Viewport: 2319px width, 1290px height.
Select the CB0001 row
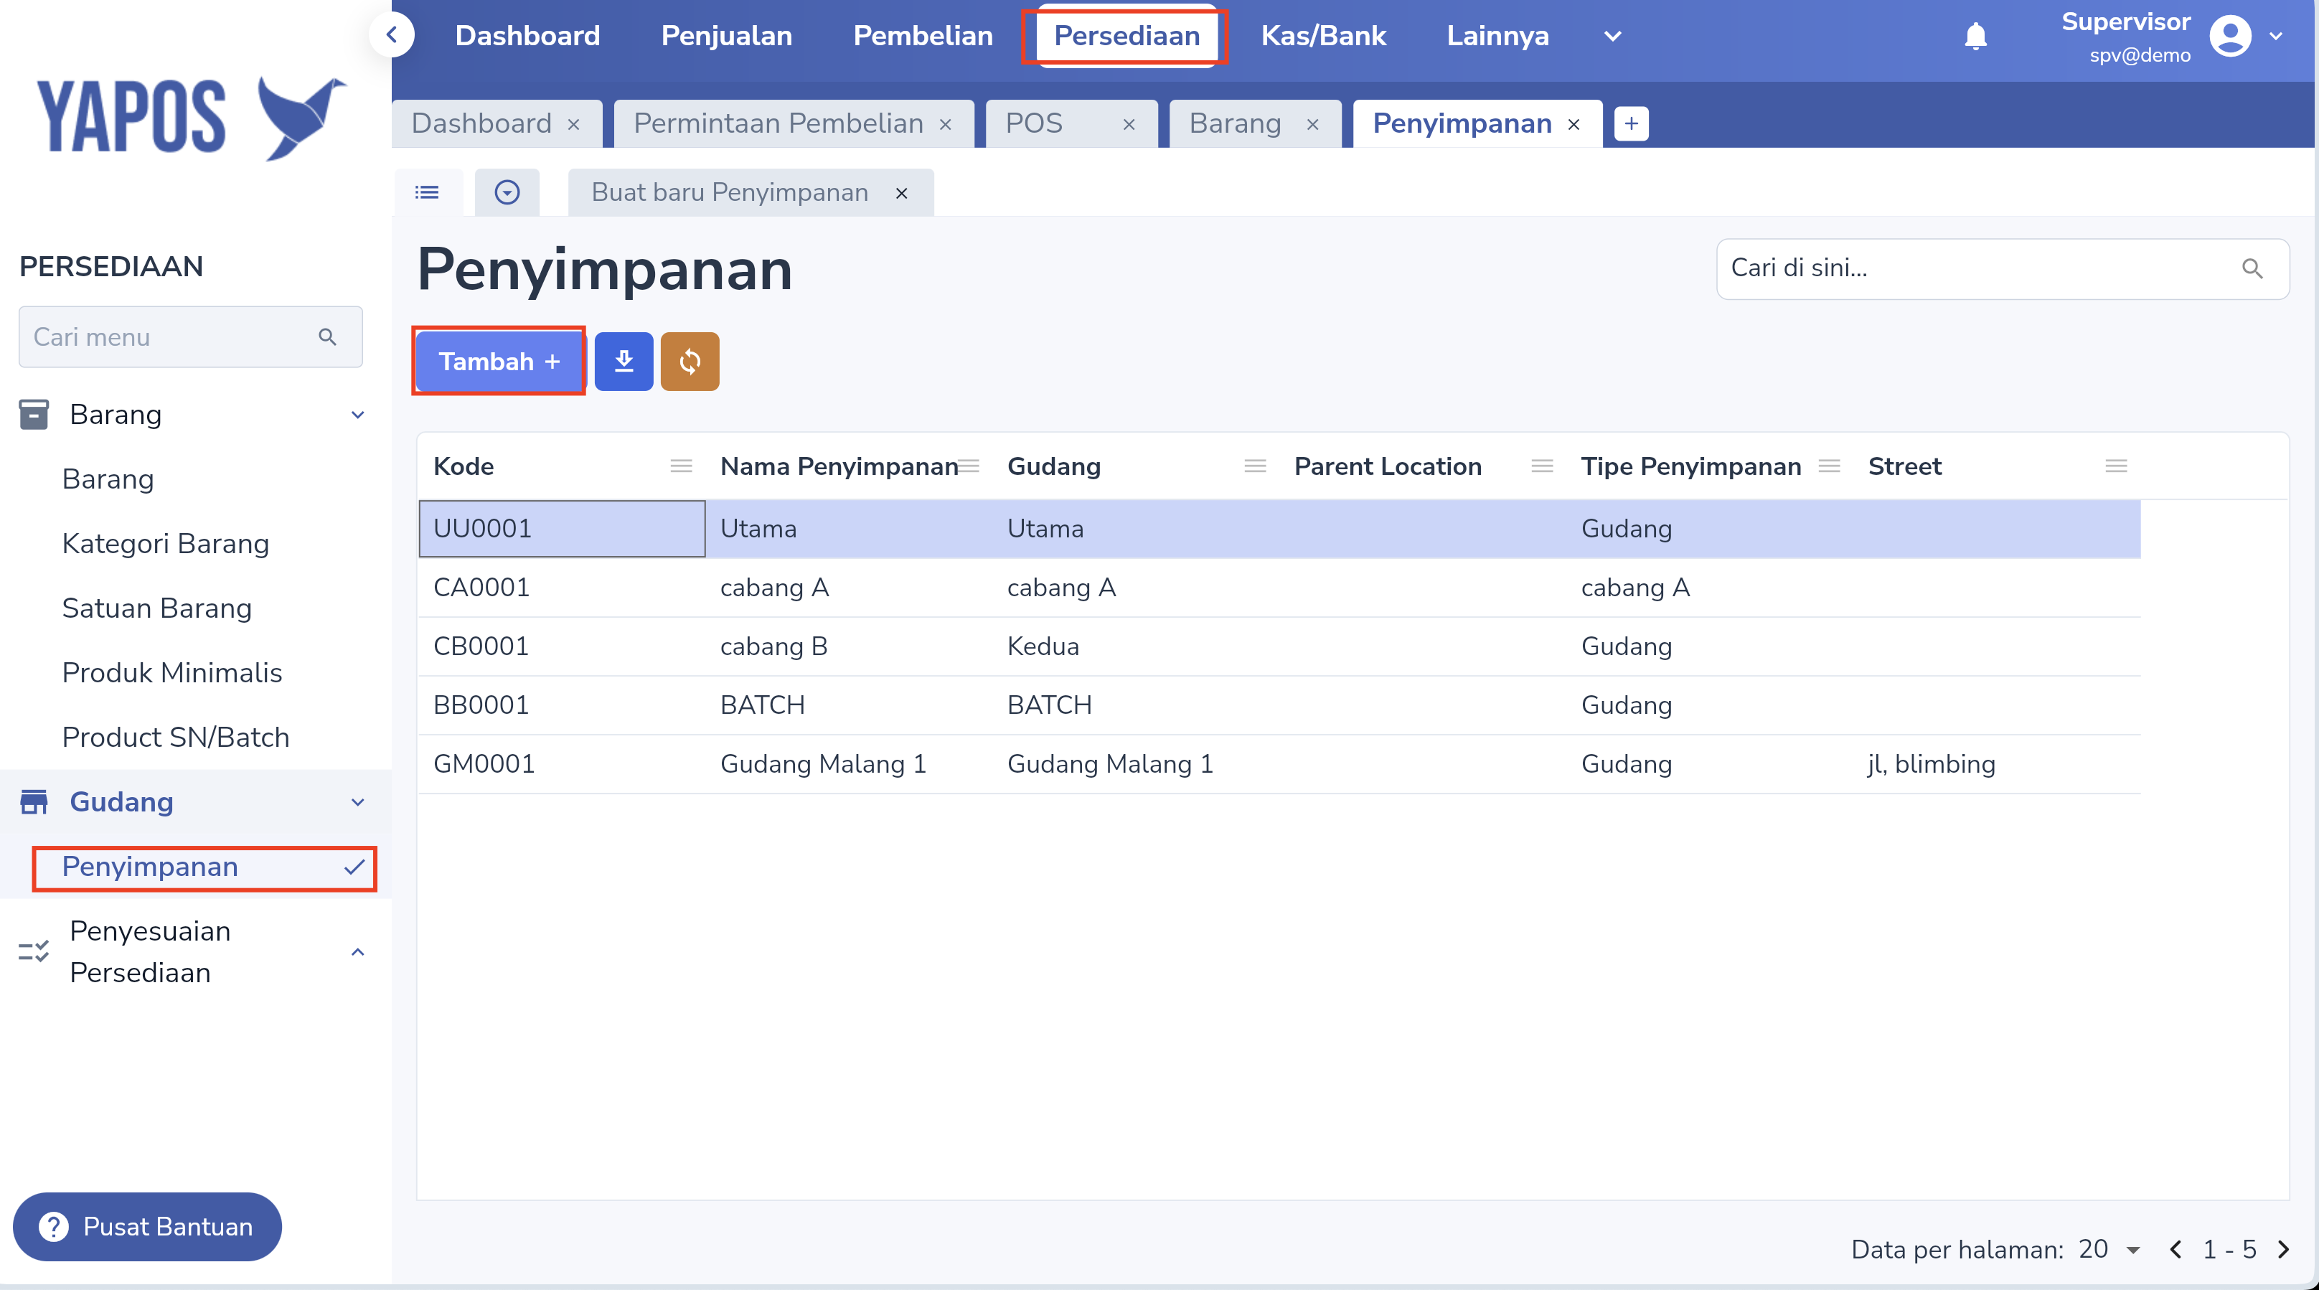1279,646
